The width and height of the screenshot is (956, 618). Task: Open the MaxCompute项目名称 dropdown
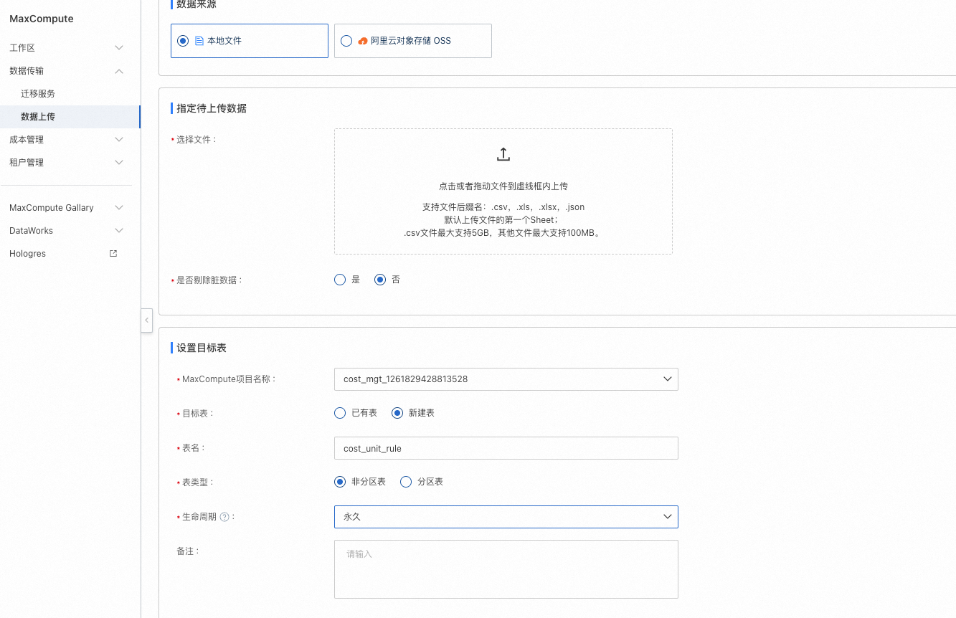coord(506,379)
